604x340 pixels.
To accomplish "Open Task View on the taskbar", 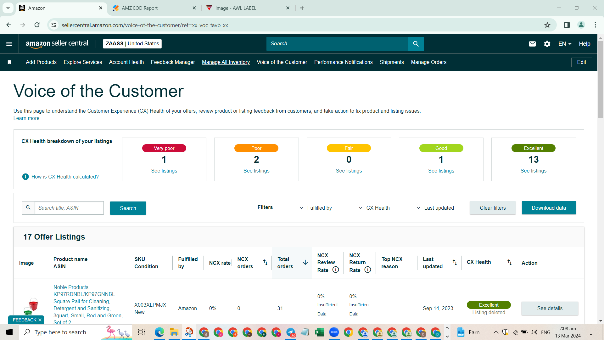I will [142, 332].
